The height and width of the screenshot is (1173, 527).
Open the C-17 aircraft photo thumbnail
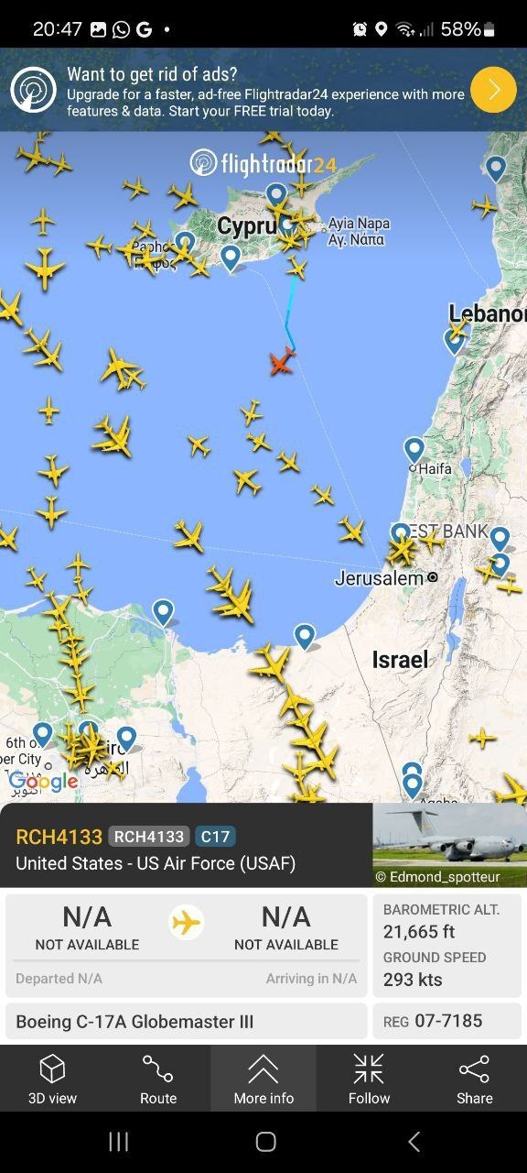click(449, 845)
